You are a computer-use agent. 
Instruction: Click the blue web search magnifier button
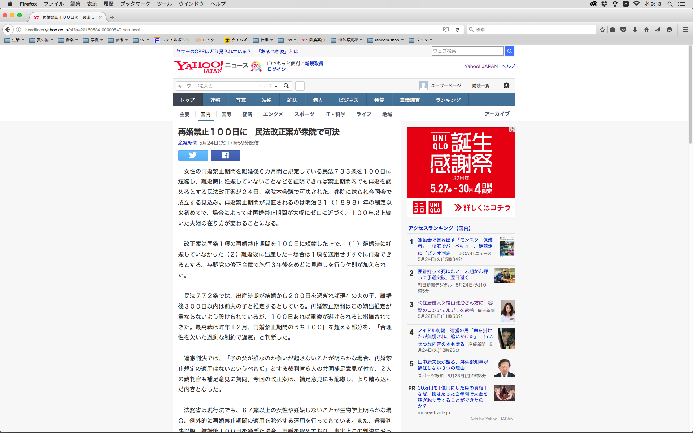tap(509, 51)
